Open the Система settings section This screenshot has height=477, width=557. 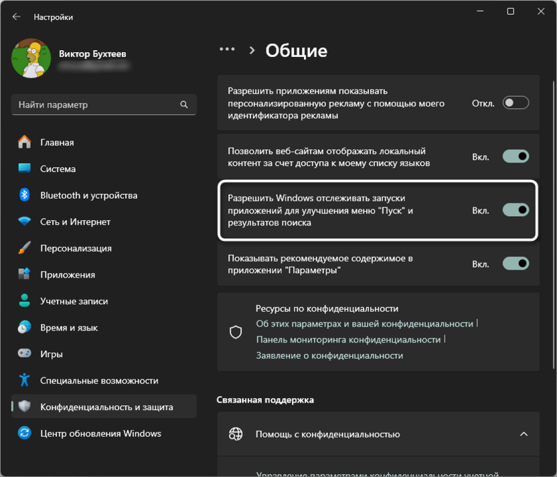click(58, 169)
